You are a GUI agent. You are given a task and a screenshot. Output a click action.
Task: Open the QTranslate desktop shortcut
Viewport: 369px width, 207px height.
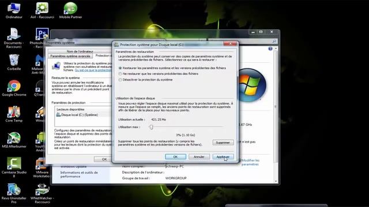(x=40, y=88)
